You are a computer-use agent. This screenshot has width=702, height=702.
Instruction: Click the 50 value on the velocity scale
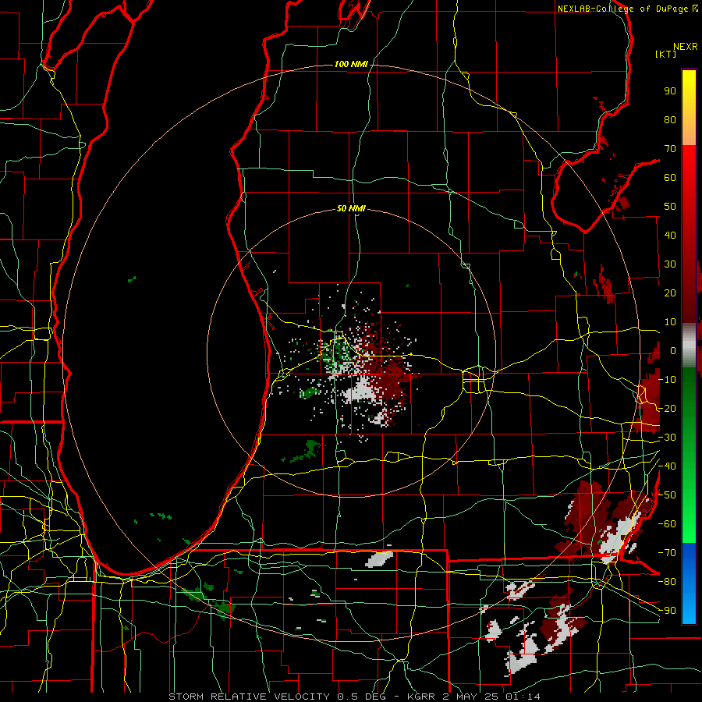click(x=670, y=207)
